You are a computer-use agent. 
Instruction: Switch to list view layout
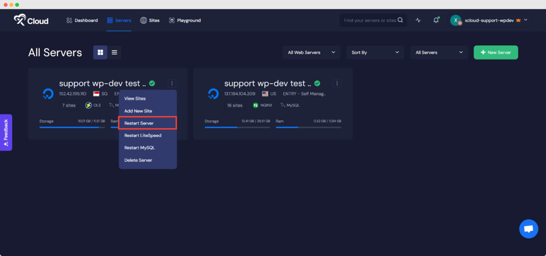point(114,52)
